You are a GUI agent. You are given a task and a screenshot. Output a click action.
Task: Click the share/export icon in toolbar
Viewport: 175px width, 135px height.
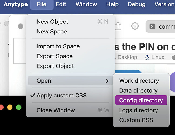tap(118, 26)
